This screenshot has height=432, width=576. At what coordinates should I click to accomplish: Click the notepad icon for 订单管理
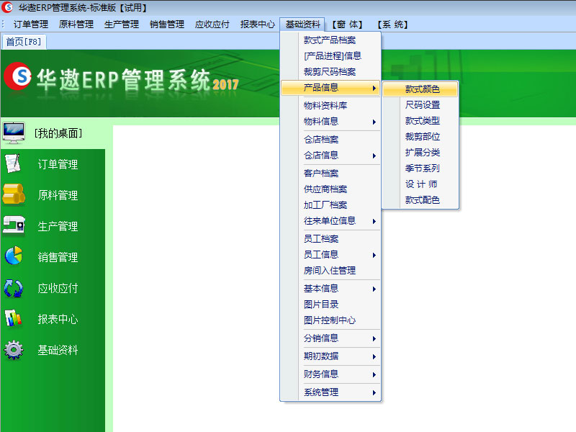tap(13, 163)
